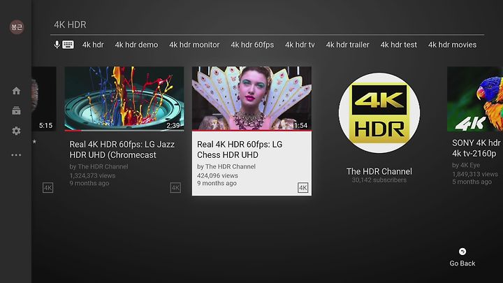Open LG Jazz paint splash thumbnail
Viewport: 503px width, 283px height.
(124, 99)
